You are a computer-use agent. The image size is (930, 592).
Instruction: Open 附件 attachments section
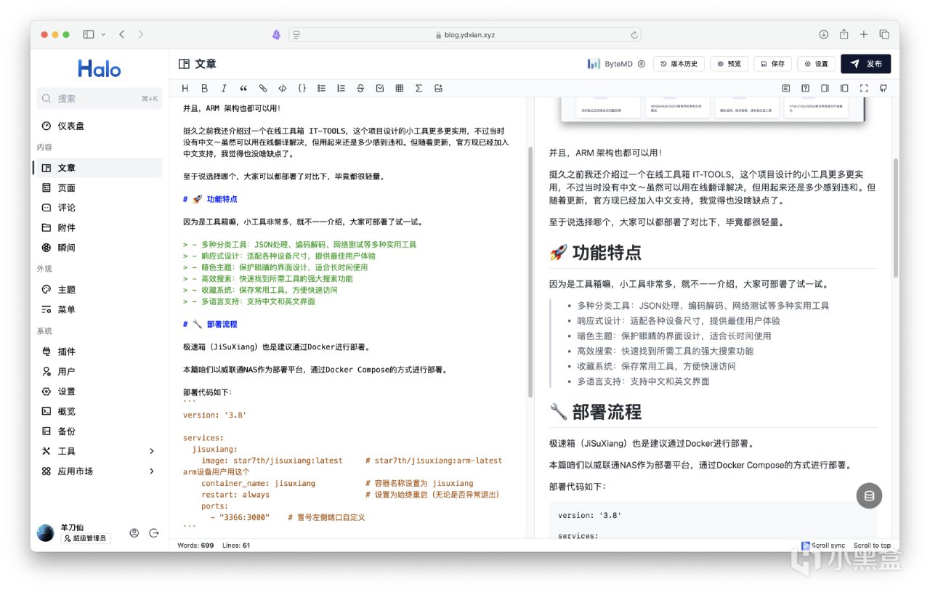(x=100, y=227)
